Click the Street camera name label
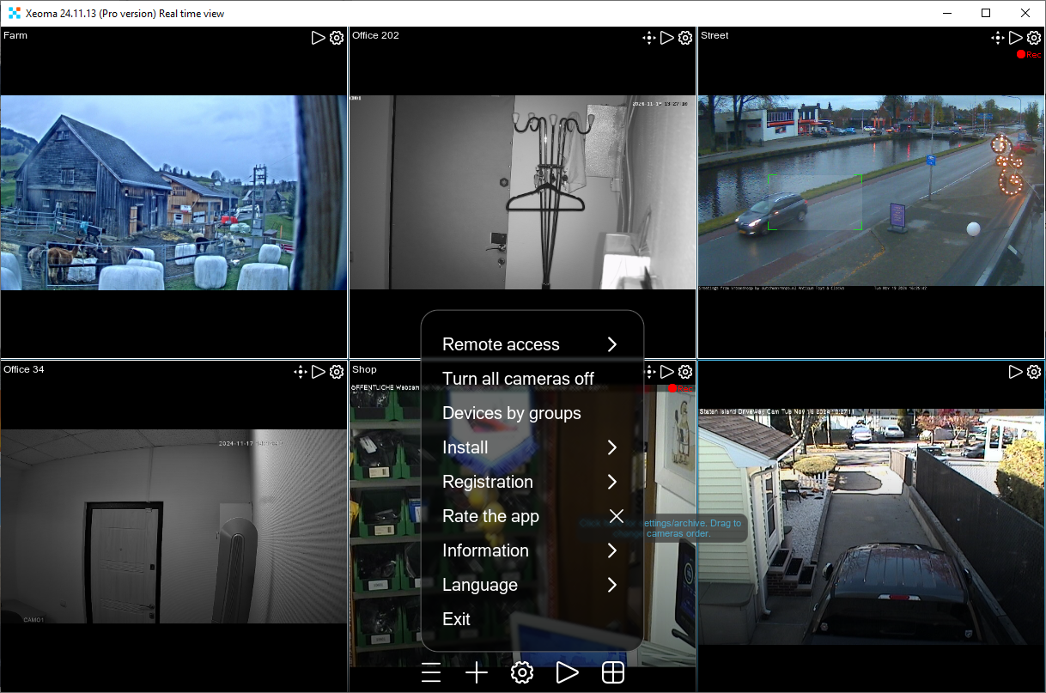Viewport: 1046px width, 693px height. (x=715, y=35)
